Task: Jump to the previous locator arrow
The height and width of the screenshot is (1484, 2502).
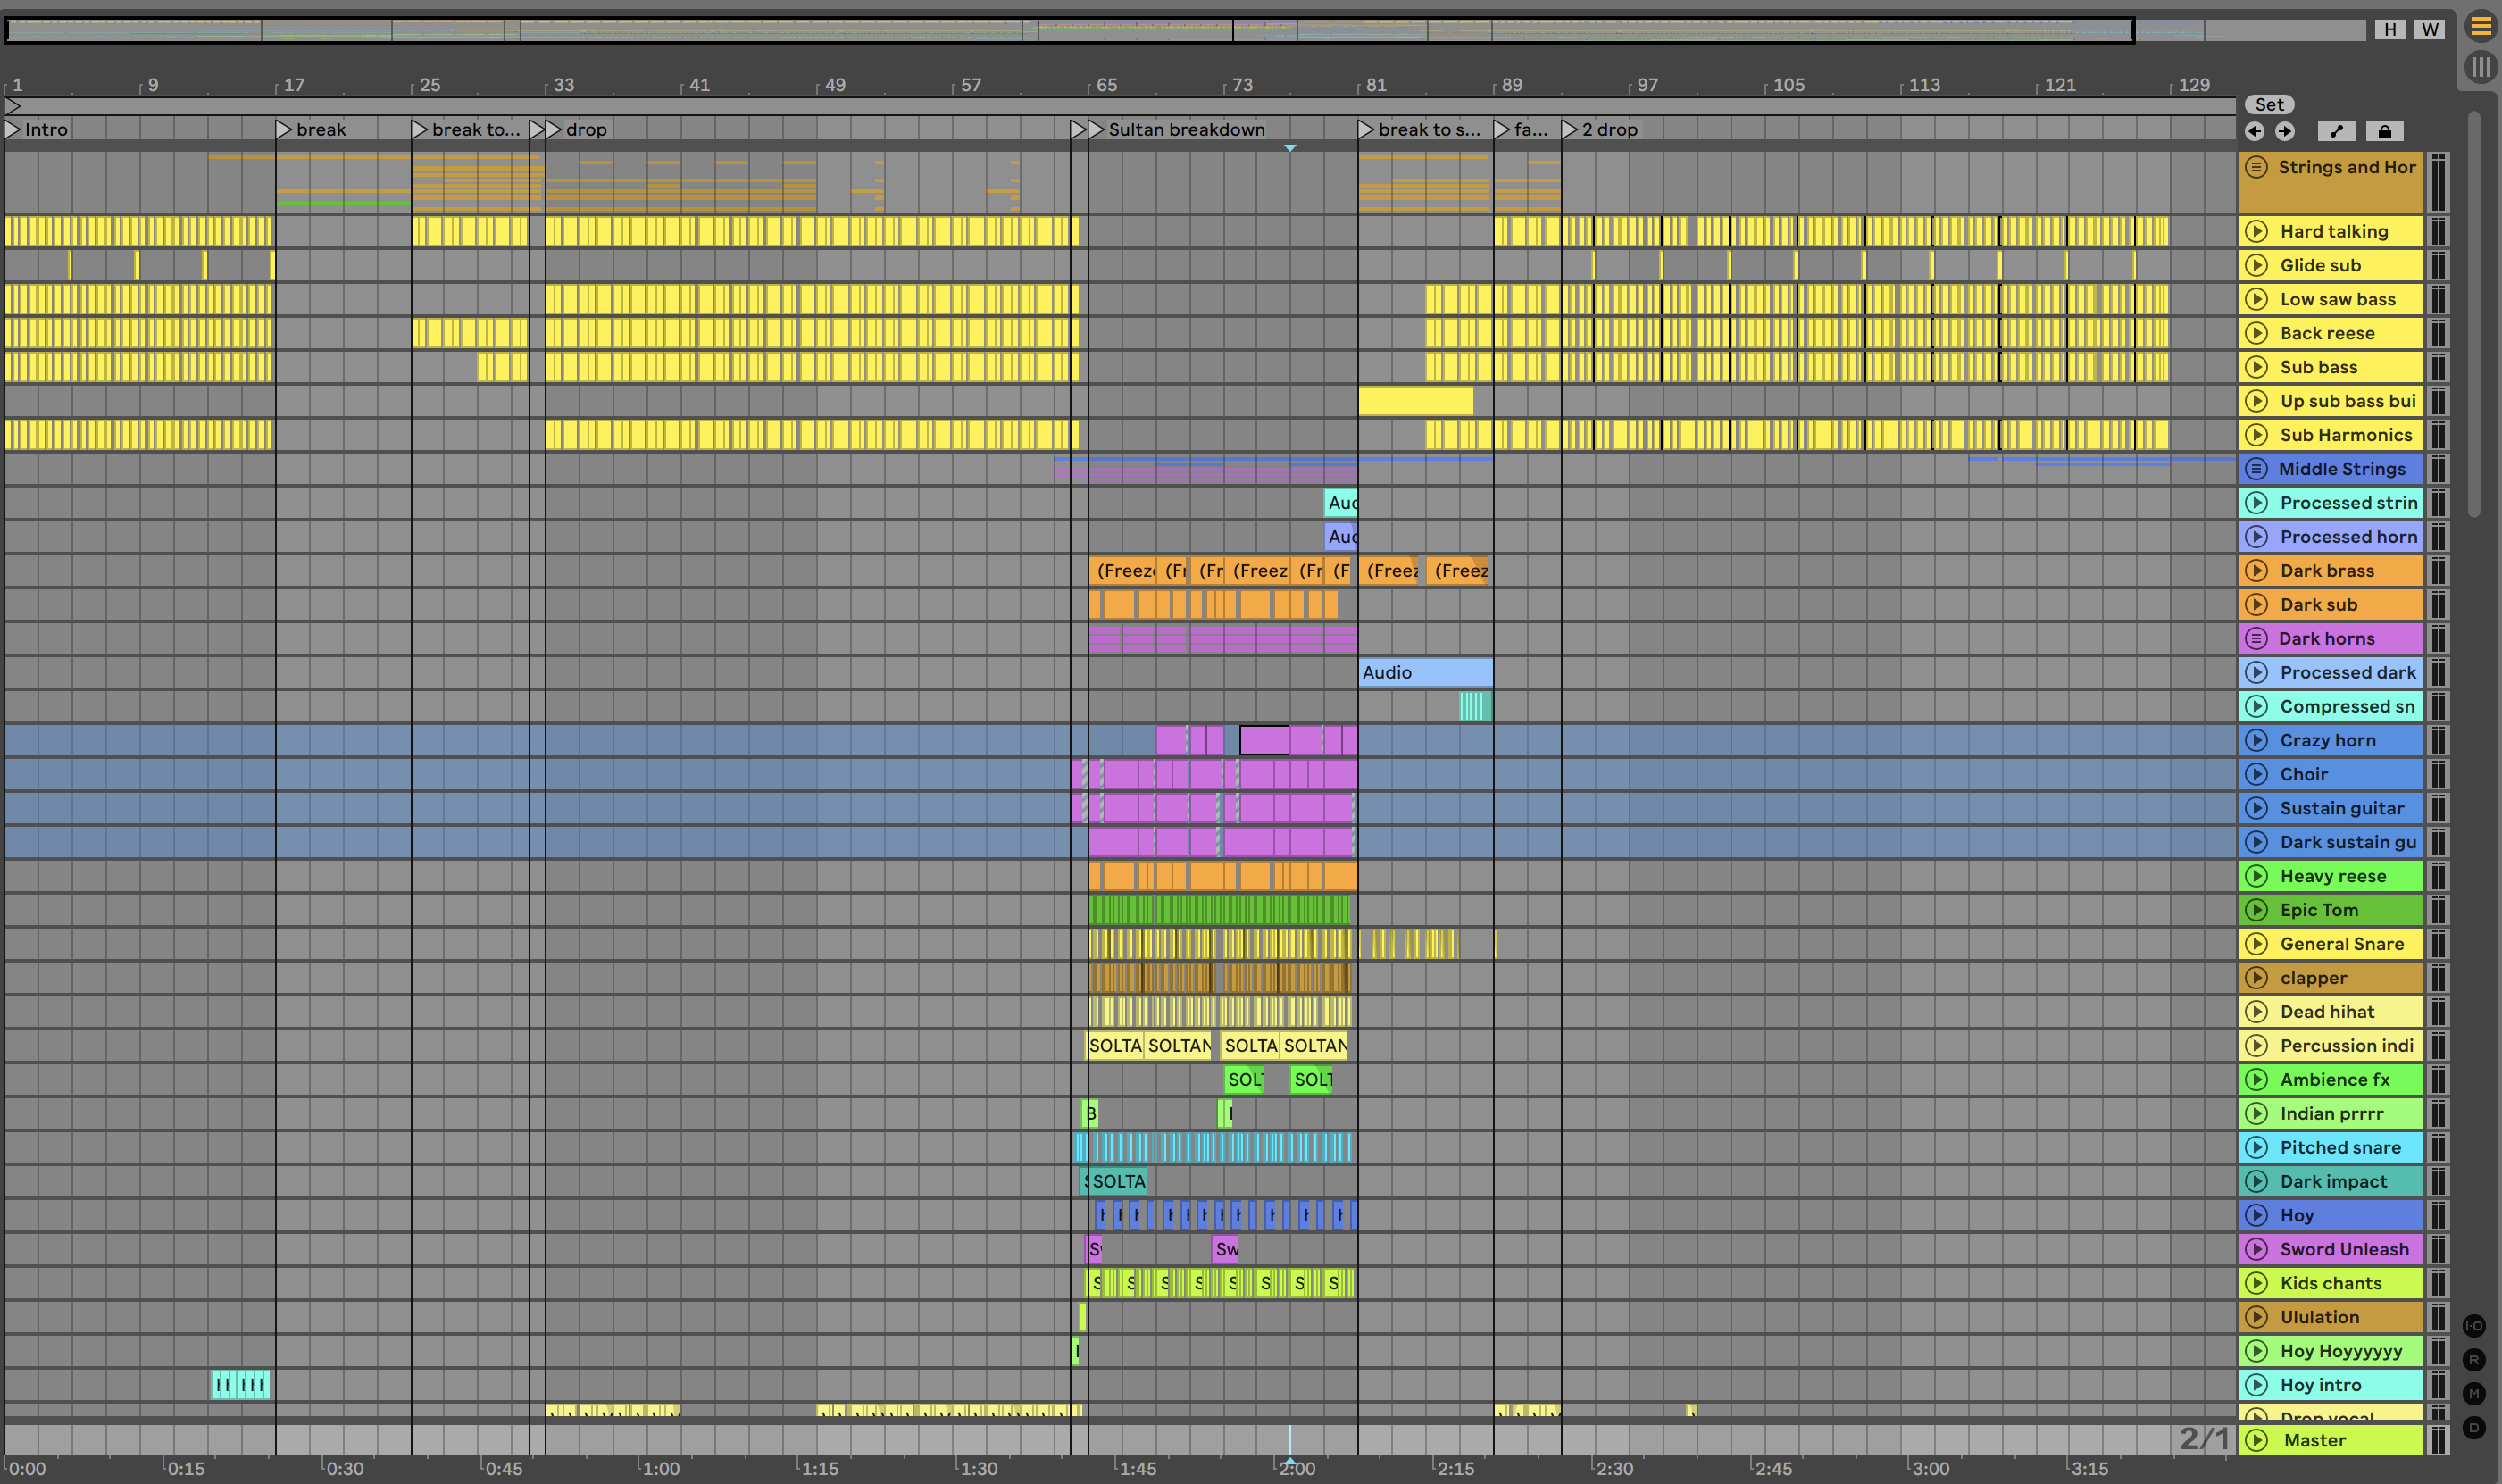Action: point(2254,131)
